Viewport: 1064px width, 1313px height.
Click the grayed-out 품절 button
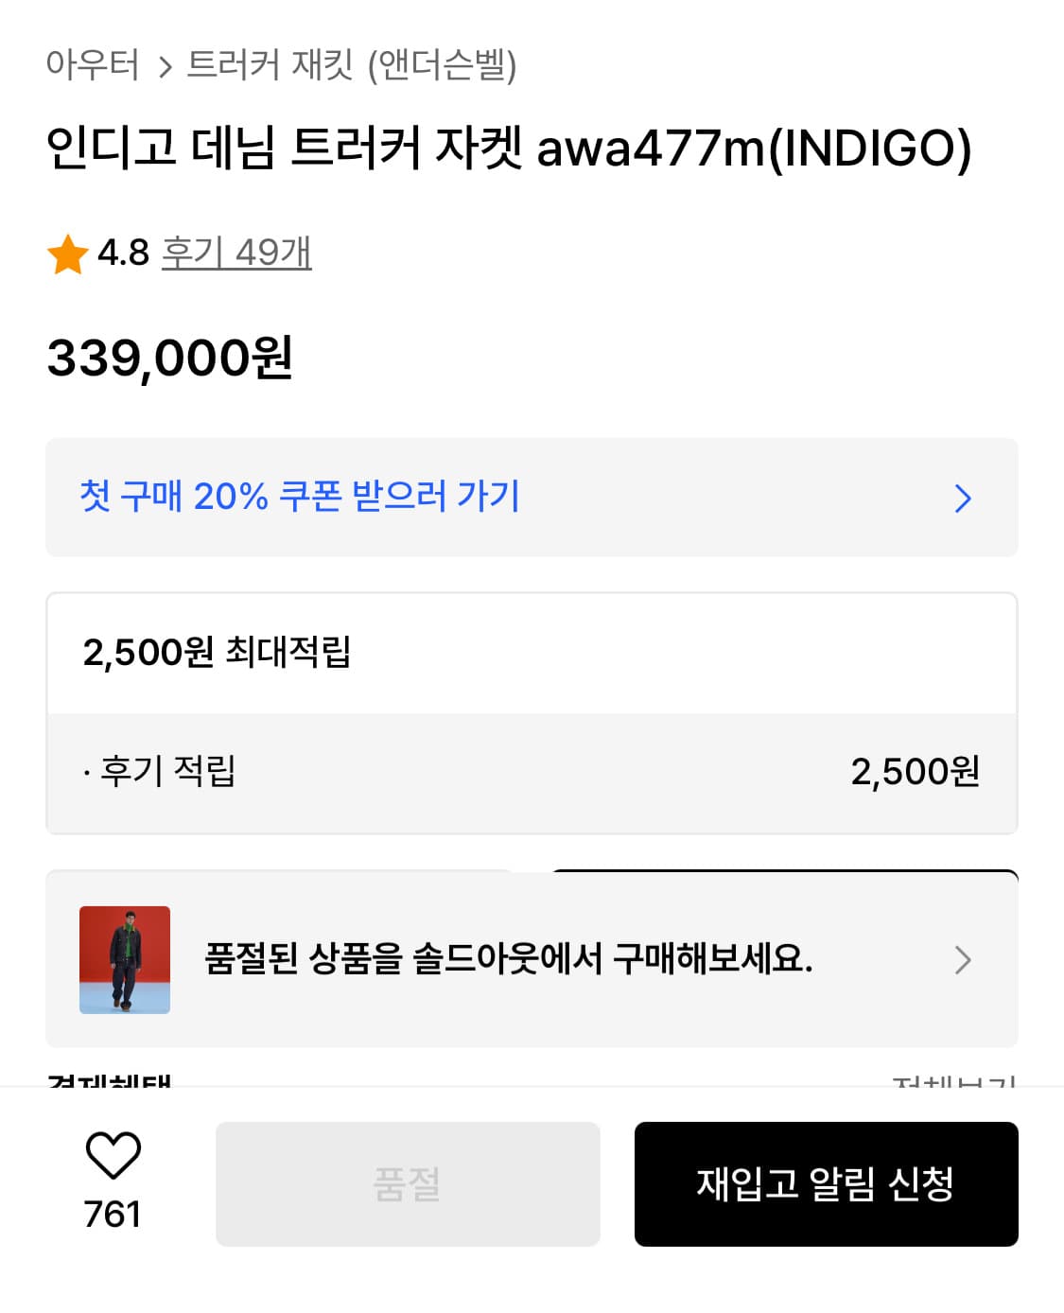click(x=408, y=1184)
